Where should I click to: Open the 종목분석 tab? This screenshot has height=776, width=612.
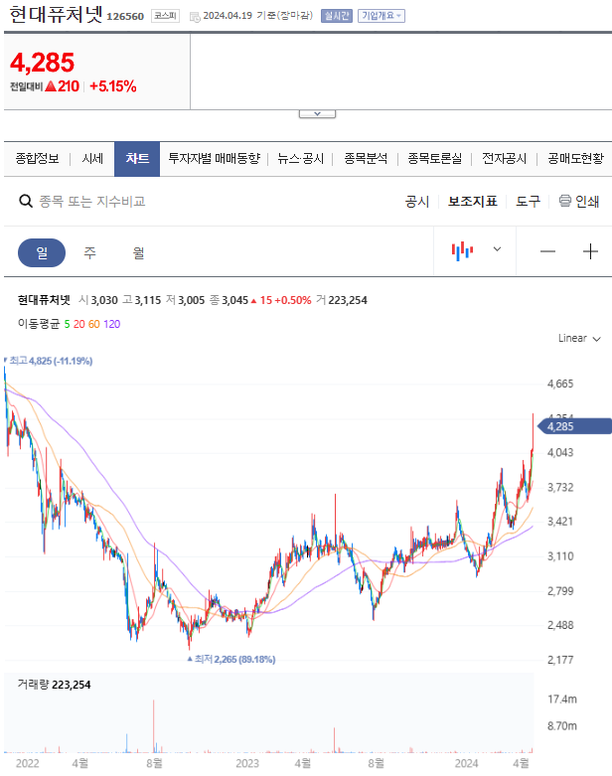point(366,158)
